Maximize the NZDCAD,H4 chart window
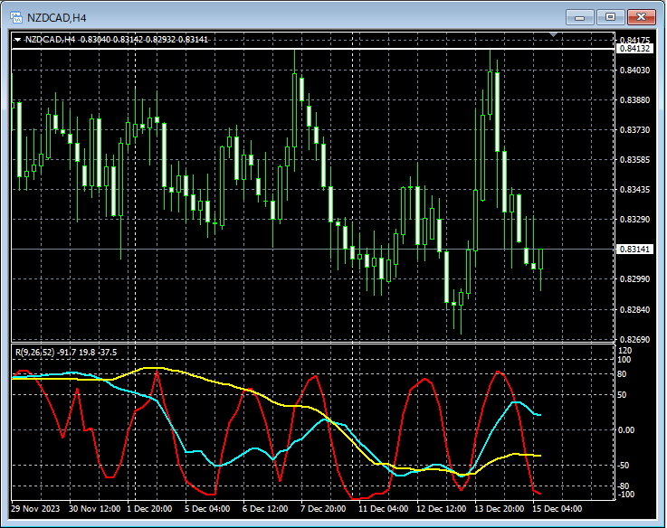667x528 pixels. 610,17
